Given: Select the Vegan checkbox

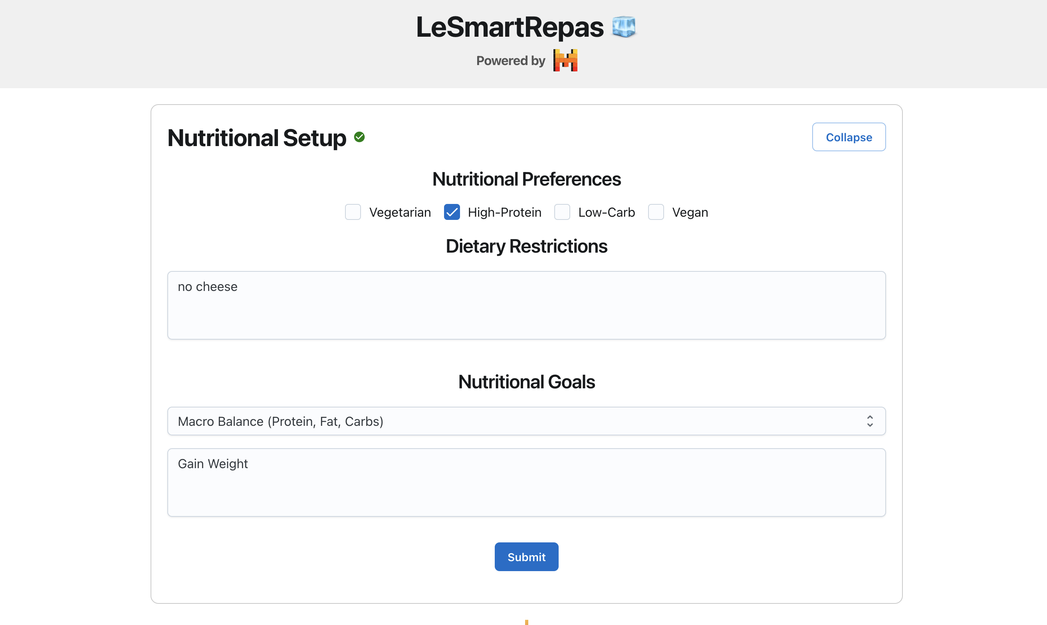Looking at the screenshot, I should point(656,212).
